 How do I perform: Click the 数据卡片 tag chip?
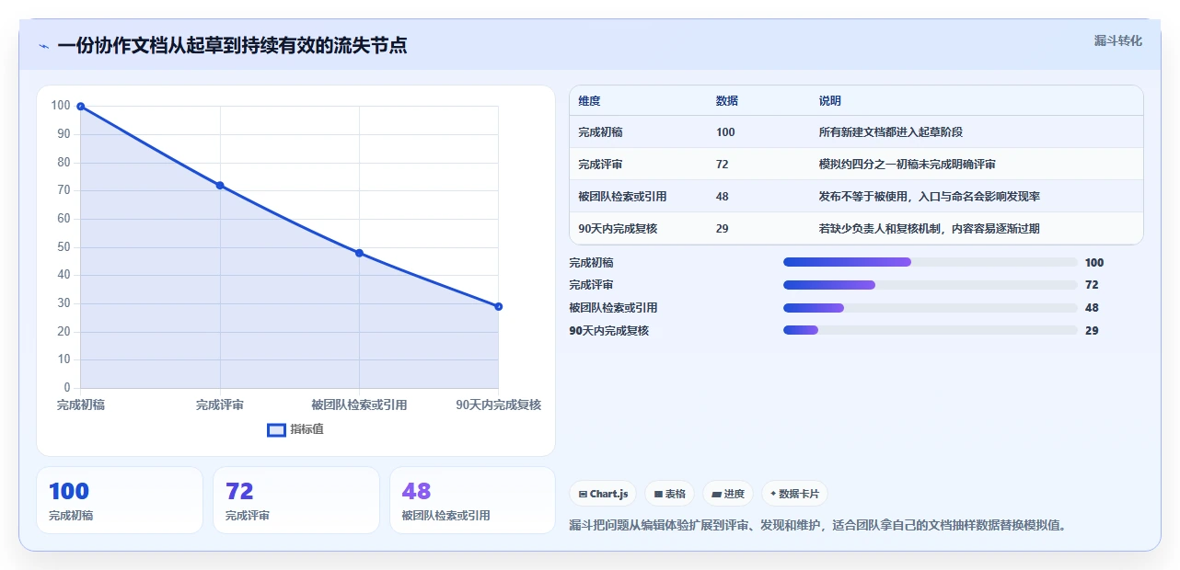point(794,494)
